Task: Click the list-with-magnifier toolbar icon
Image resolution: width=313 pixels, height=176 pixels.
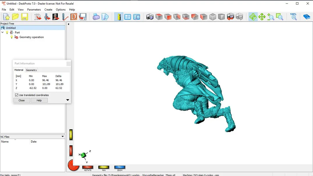Action: tap(137, 17)
